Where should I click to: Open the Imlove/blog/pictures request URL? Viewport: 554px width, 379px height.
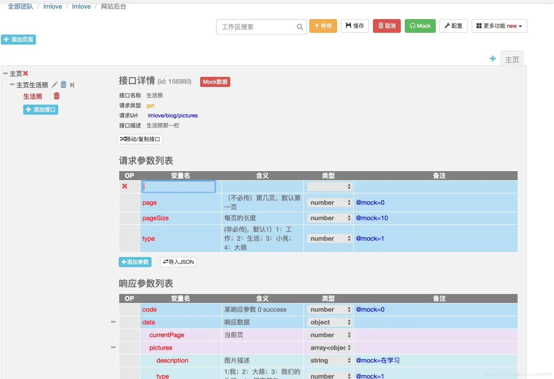click(x=173, y=116)
